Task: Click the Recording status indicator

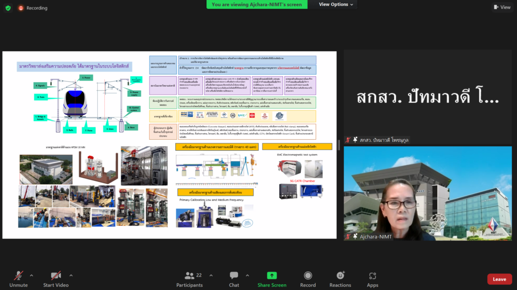Action: [x=33, y=8]
